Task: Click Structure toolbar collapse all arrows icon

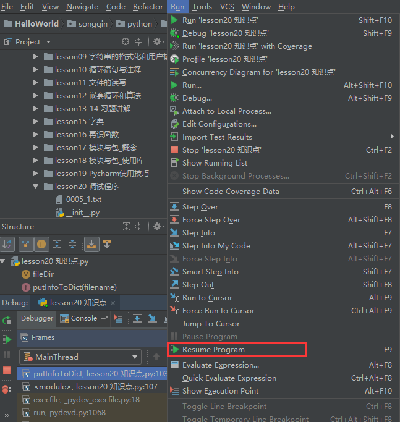Action: point(72,244)
